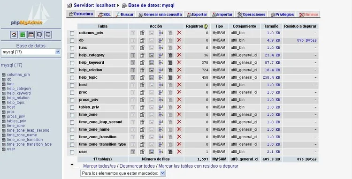Click the search icon for help_relation
352x179 pixels.
coord(152,70)
